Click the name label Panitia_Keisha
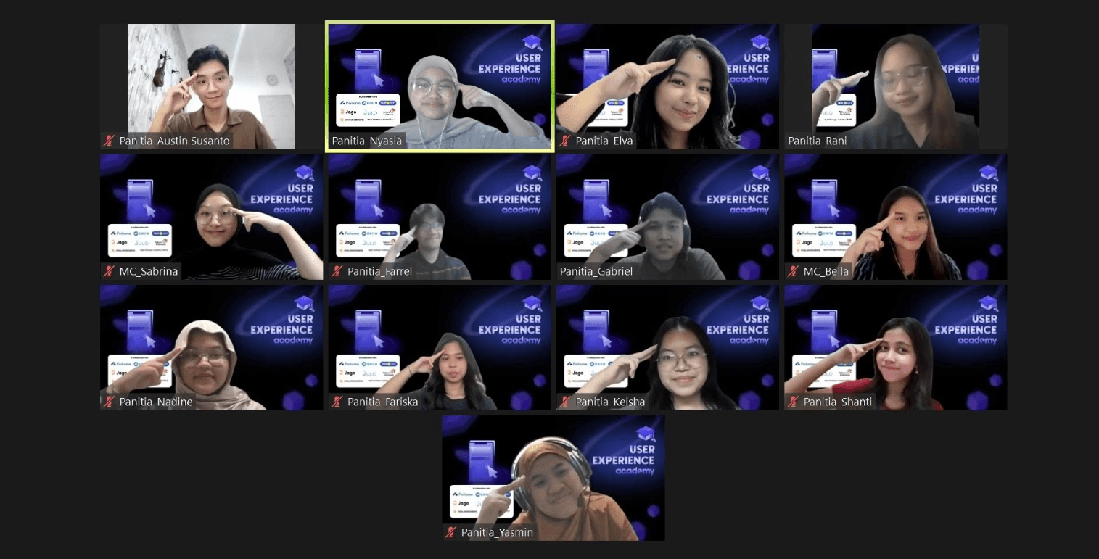1099x559 pixels. (x=610, y=402)
